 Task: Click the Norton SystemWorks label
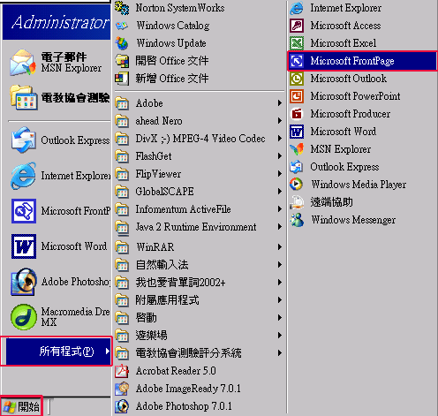[x=180, y=8]
